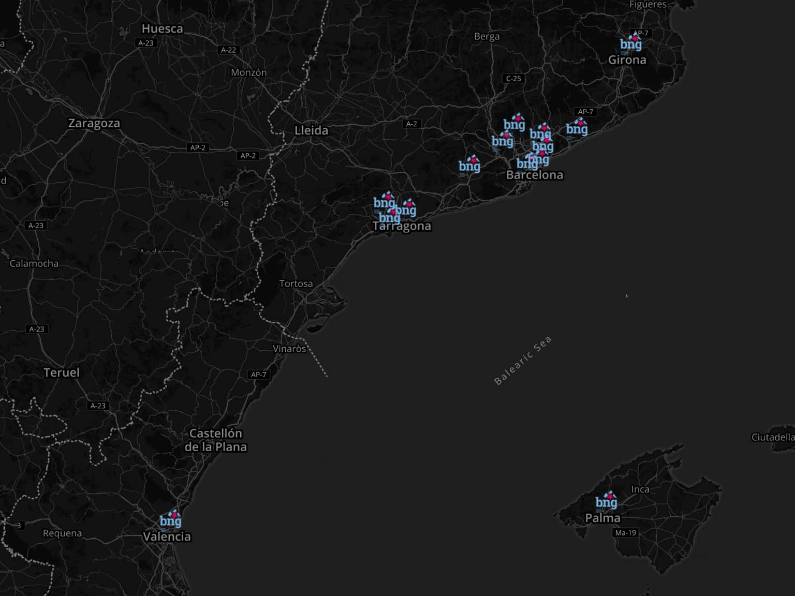795x596 pixels.
Task: Click the Zaragoza city label
Action: (x=94, y=123)
